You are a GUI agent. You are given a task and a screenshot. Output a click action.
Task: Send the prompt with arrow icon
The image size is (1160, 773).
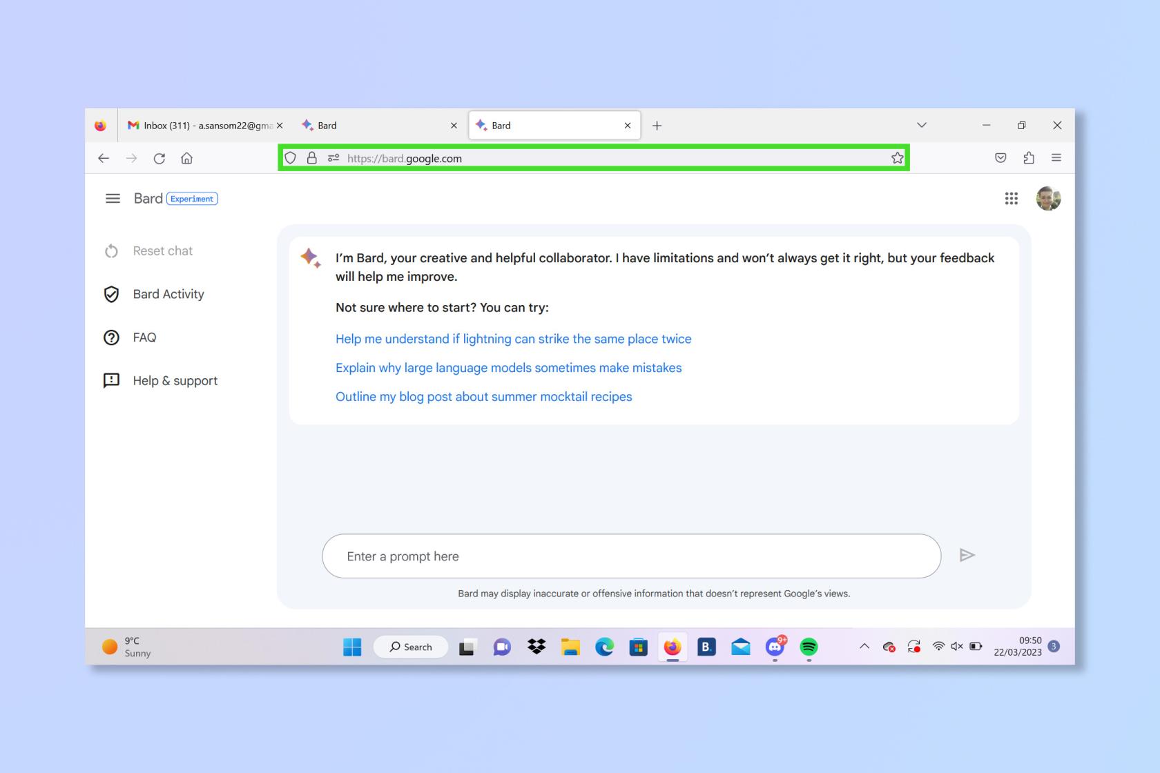[967, 555]
